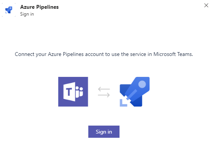Click the large Azure Pipelines rocket logo
This screenshot has height=145, width=212.
(x=135, y=92)
